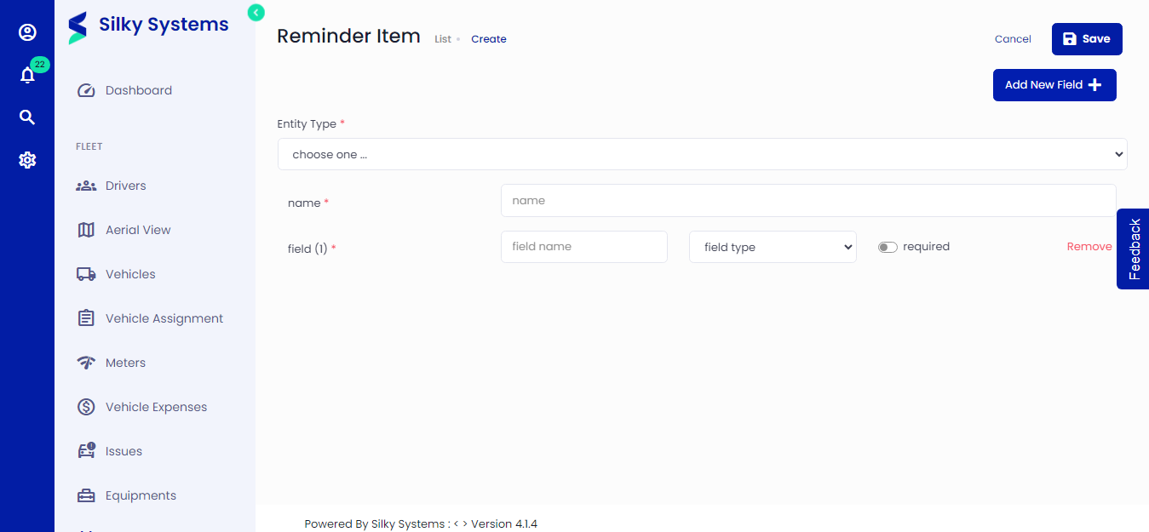Click the name input field
The image size is (1149, 532).
tap(807, 200)
